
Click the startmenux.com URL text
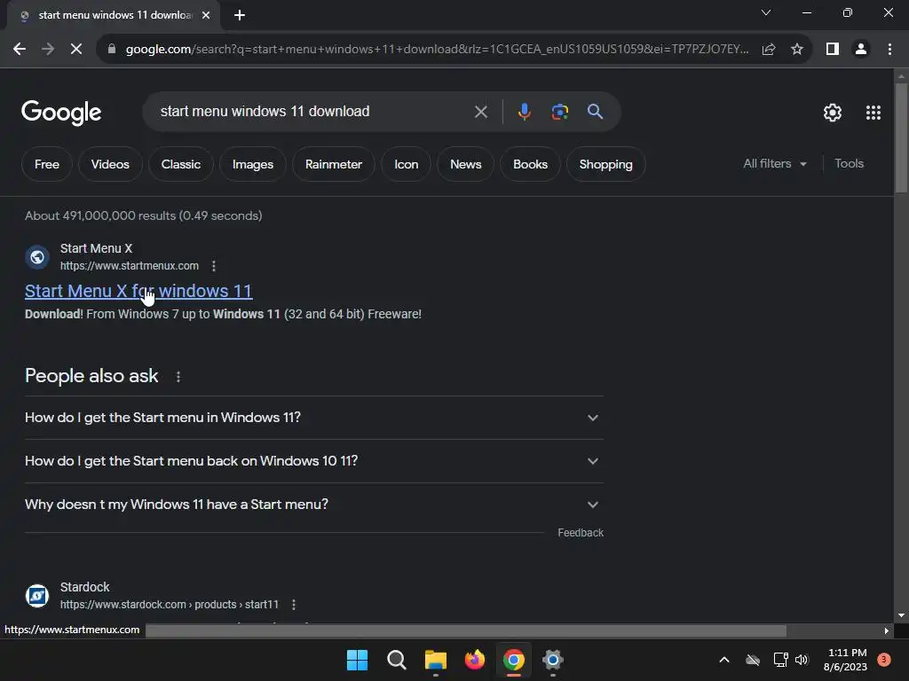[x=130, y=266]
